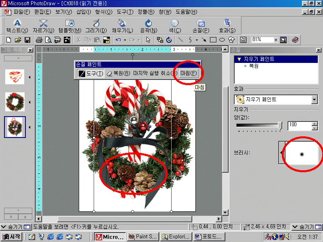323x242 pixels.
Task: Open the curve tool dropdown arrow
Action: pyautogui.click(x=197, y=40)
